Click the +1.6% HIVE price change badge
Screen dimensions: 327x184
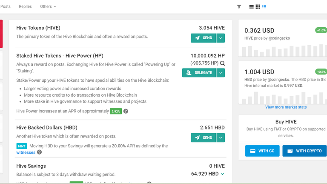tap(321, 30)
